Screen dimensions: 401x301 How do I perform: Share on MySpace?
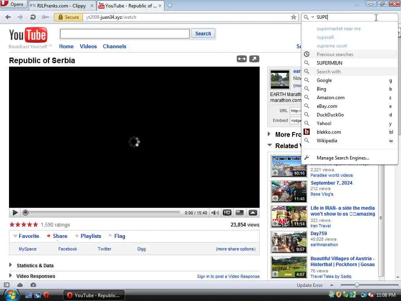coord(28,249)
